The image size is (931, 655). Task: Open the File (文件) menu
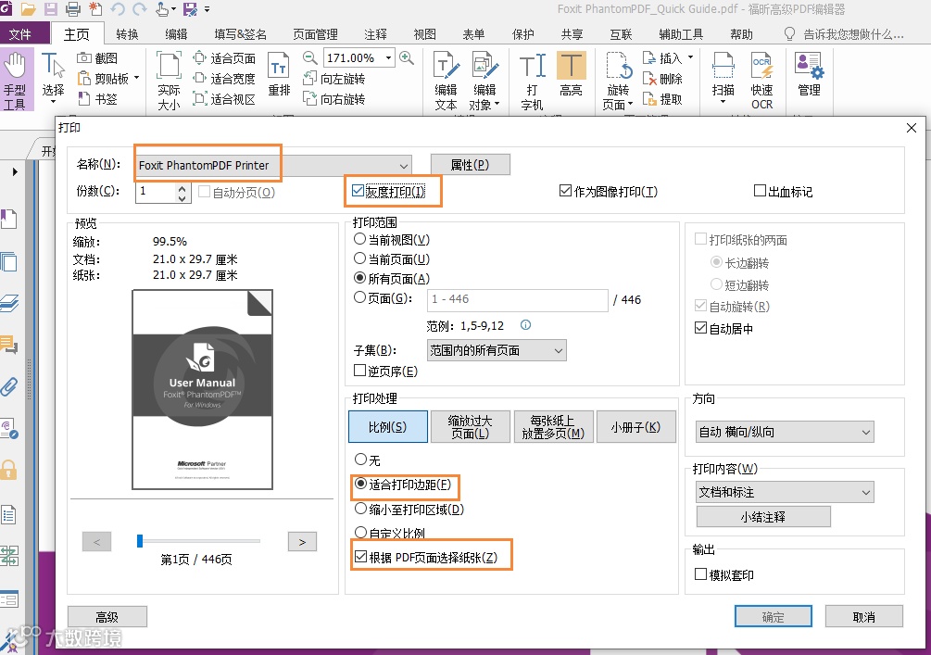20,34
